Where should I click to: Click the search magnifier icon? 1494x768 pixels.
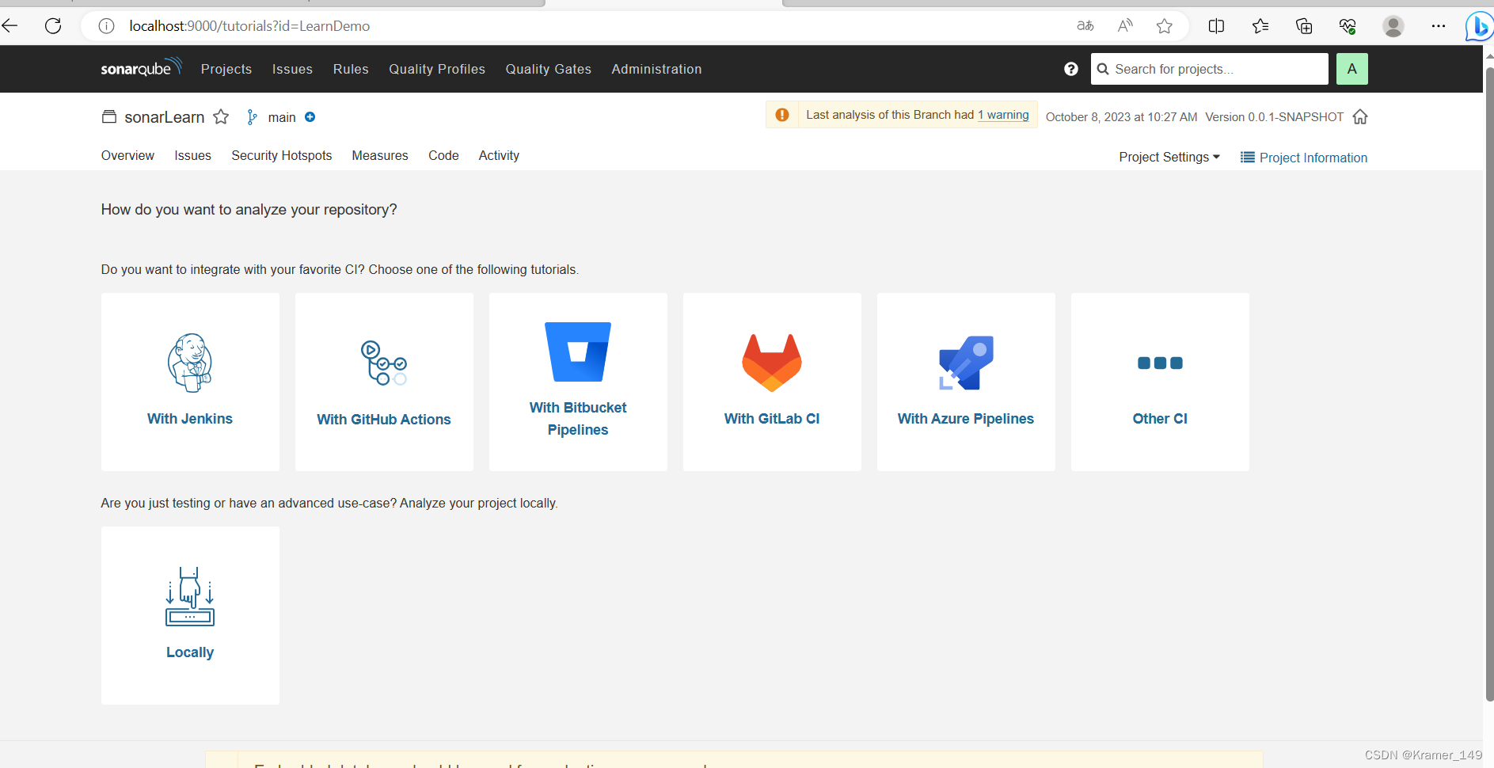[1103, 69]
